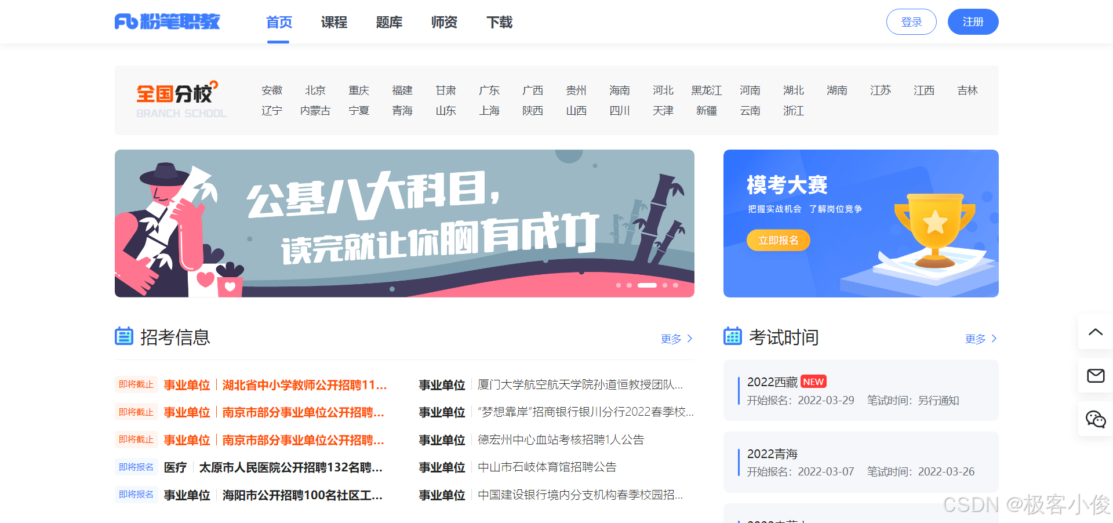This screenshot has width=1113, height=523.
Task: Open the 课程 navigation tab
Action: click(334, 22)
